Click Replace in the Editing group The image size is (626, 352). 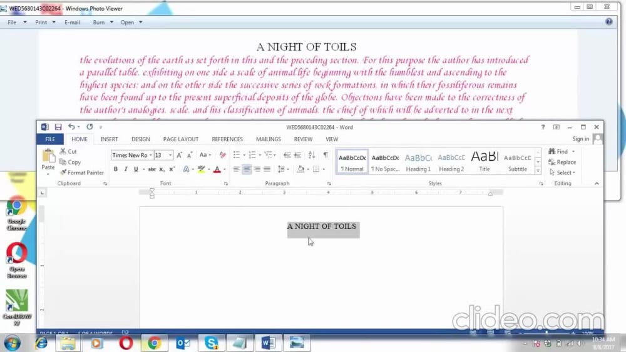(562, 163)
